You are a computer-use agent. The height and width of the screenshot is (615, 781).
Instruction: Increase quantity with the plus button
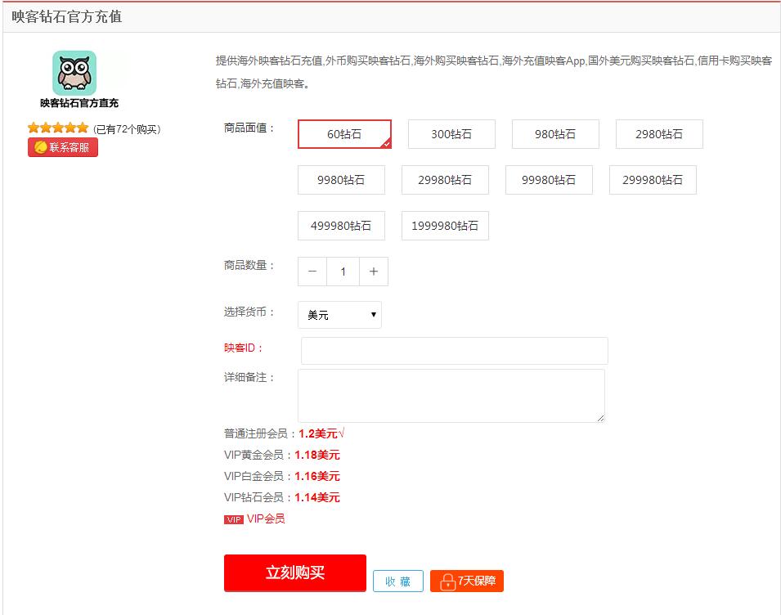[374, 272]
